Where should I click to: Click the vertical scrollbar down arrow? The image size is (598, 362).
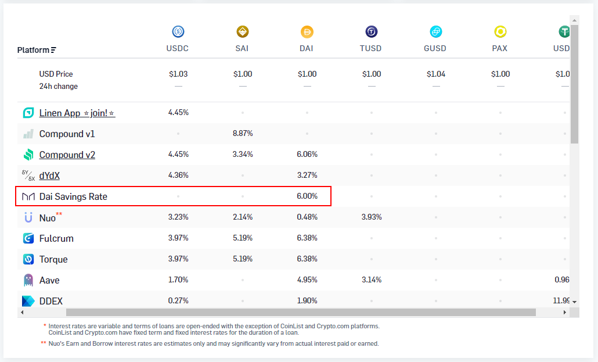pos(574,302)
